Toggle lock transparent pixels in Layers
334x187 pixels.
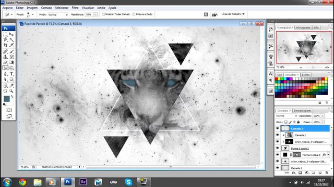pyautogui.click(x=286, y=122)
